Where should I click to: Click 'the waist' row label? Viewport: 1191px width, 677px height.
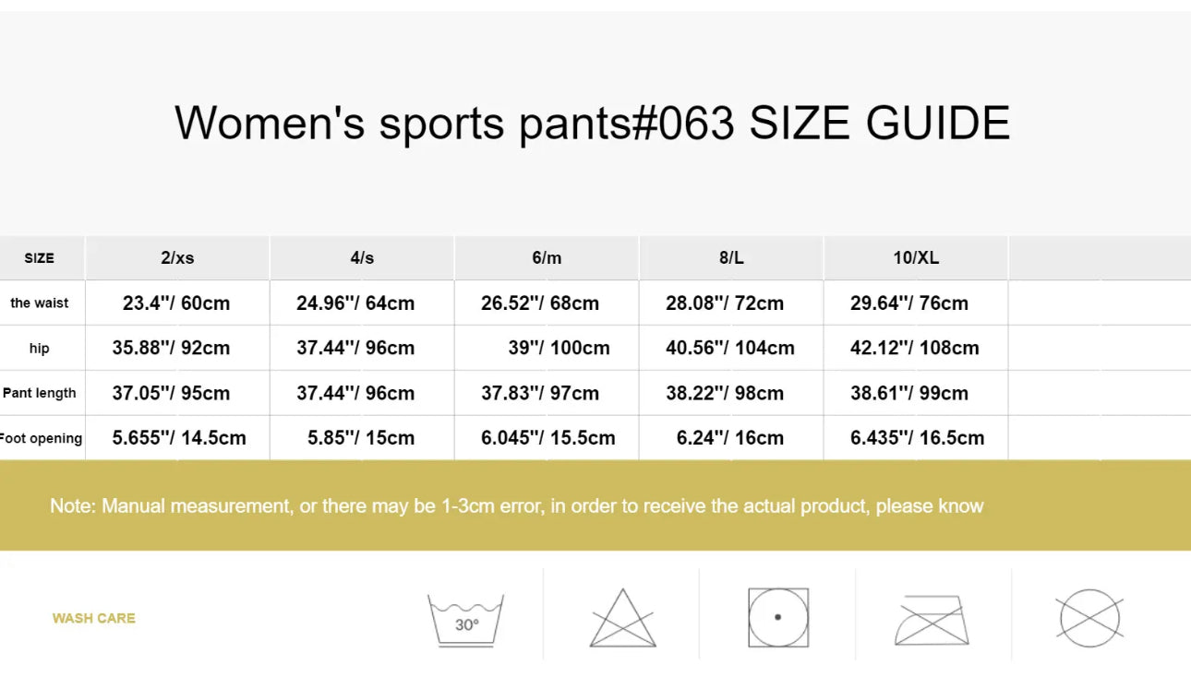tap(40, 303)
